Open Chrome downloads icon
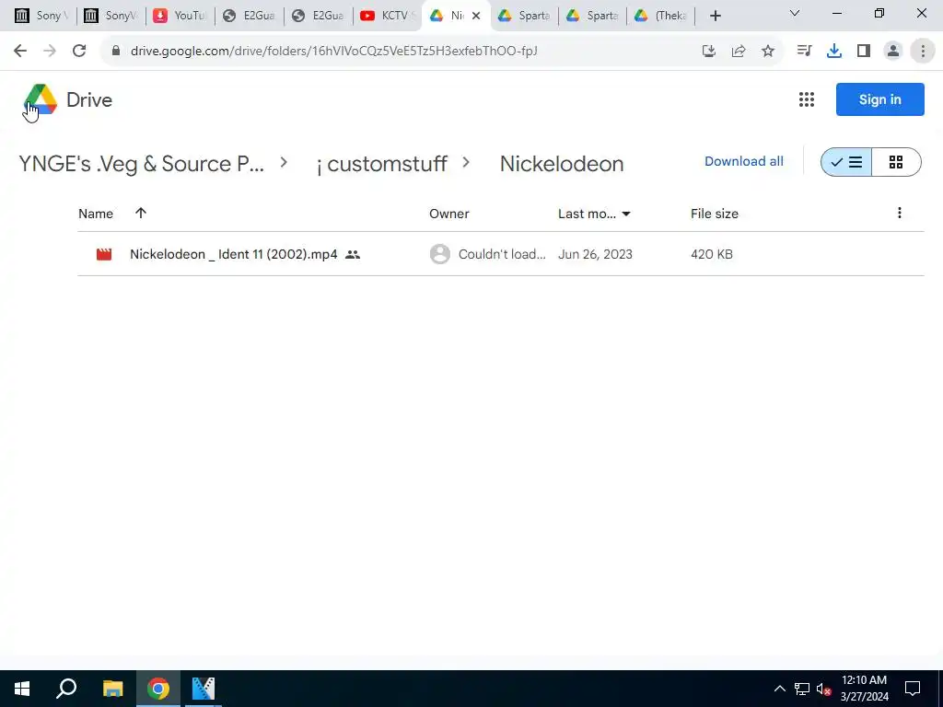The height and width of the screenshot is (707, 943). [x=834, y=52]
